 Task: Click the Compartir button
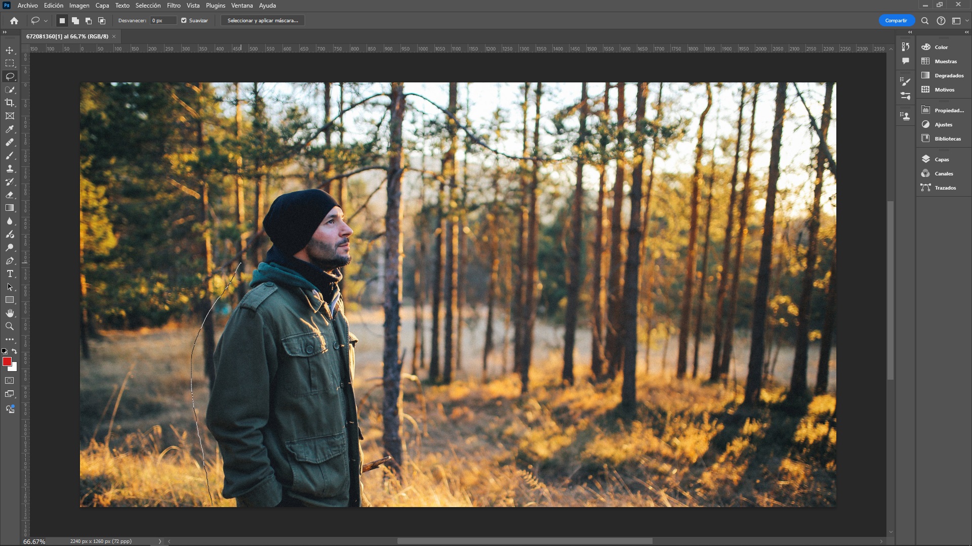tap(896, 21)
